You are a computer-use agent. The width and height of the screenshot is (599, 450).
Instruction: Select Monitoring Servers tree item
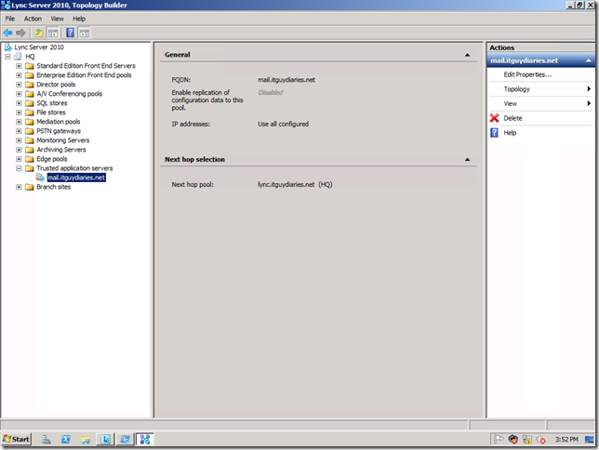pos(63,140)
